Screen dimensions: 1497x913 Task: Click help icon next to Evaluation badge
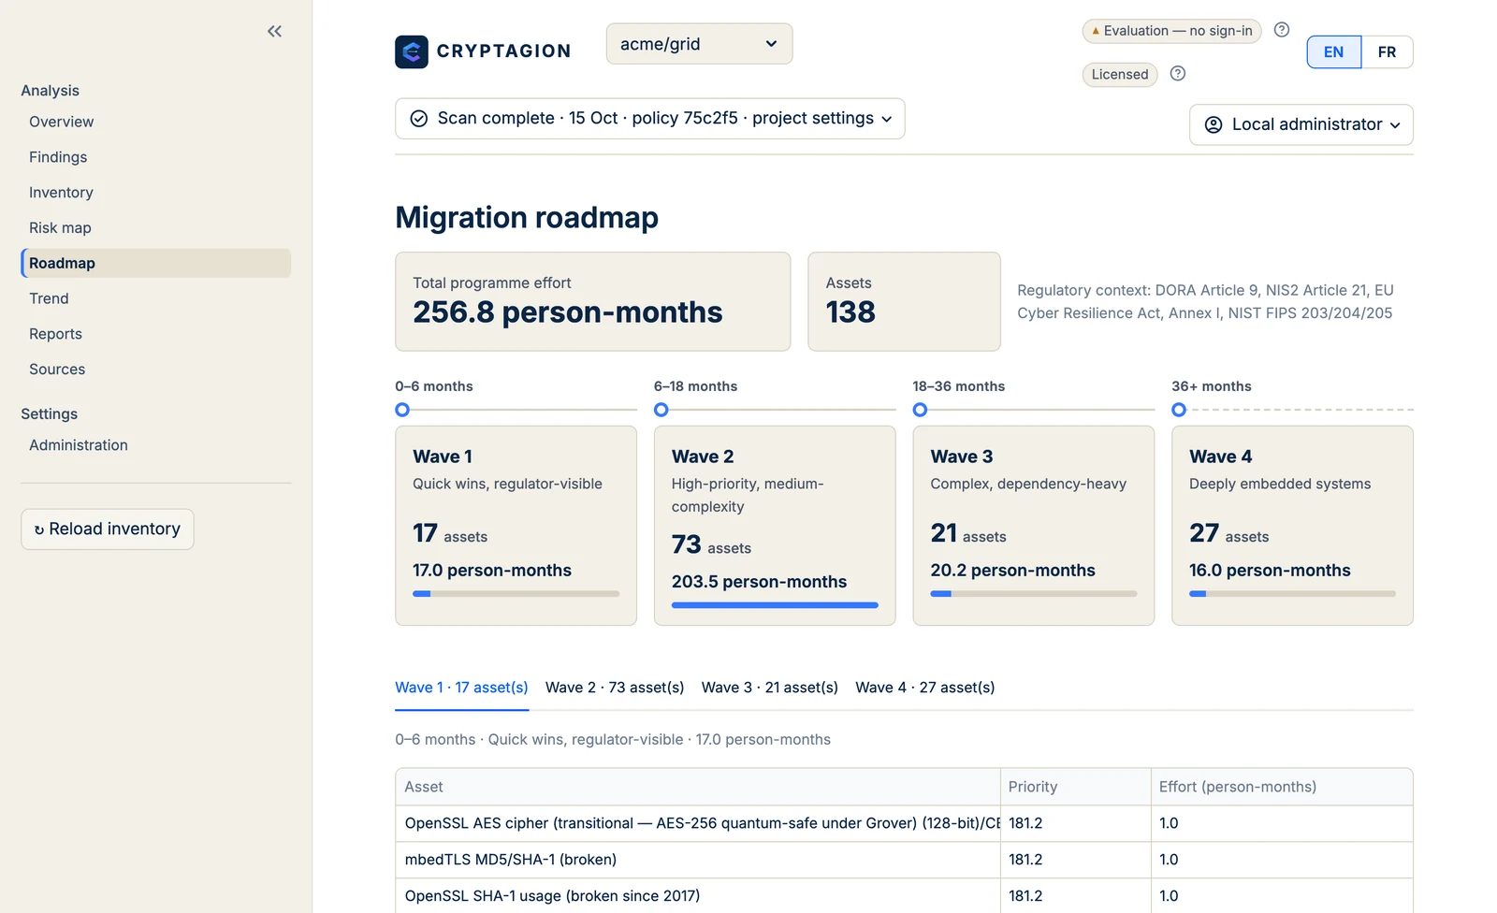click(1282, 30)
